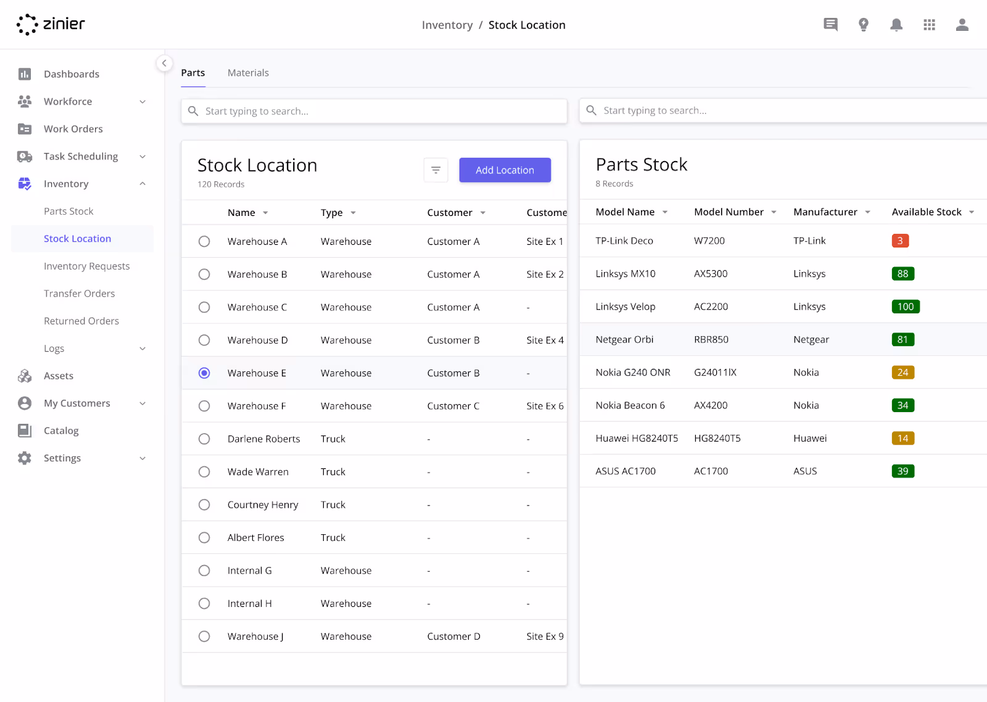Open the Type column dropdown arrow
Screen dimensions: 987x702
[353, 213]
